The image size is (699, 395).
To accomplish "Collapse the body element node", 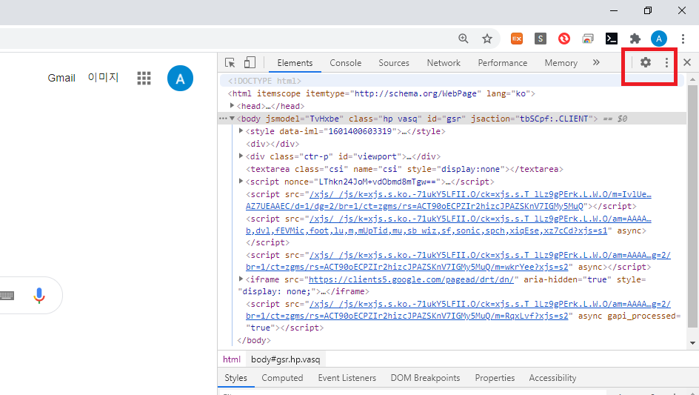I will 232,119.
